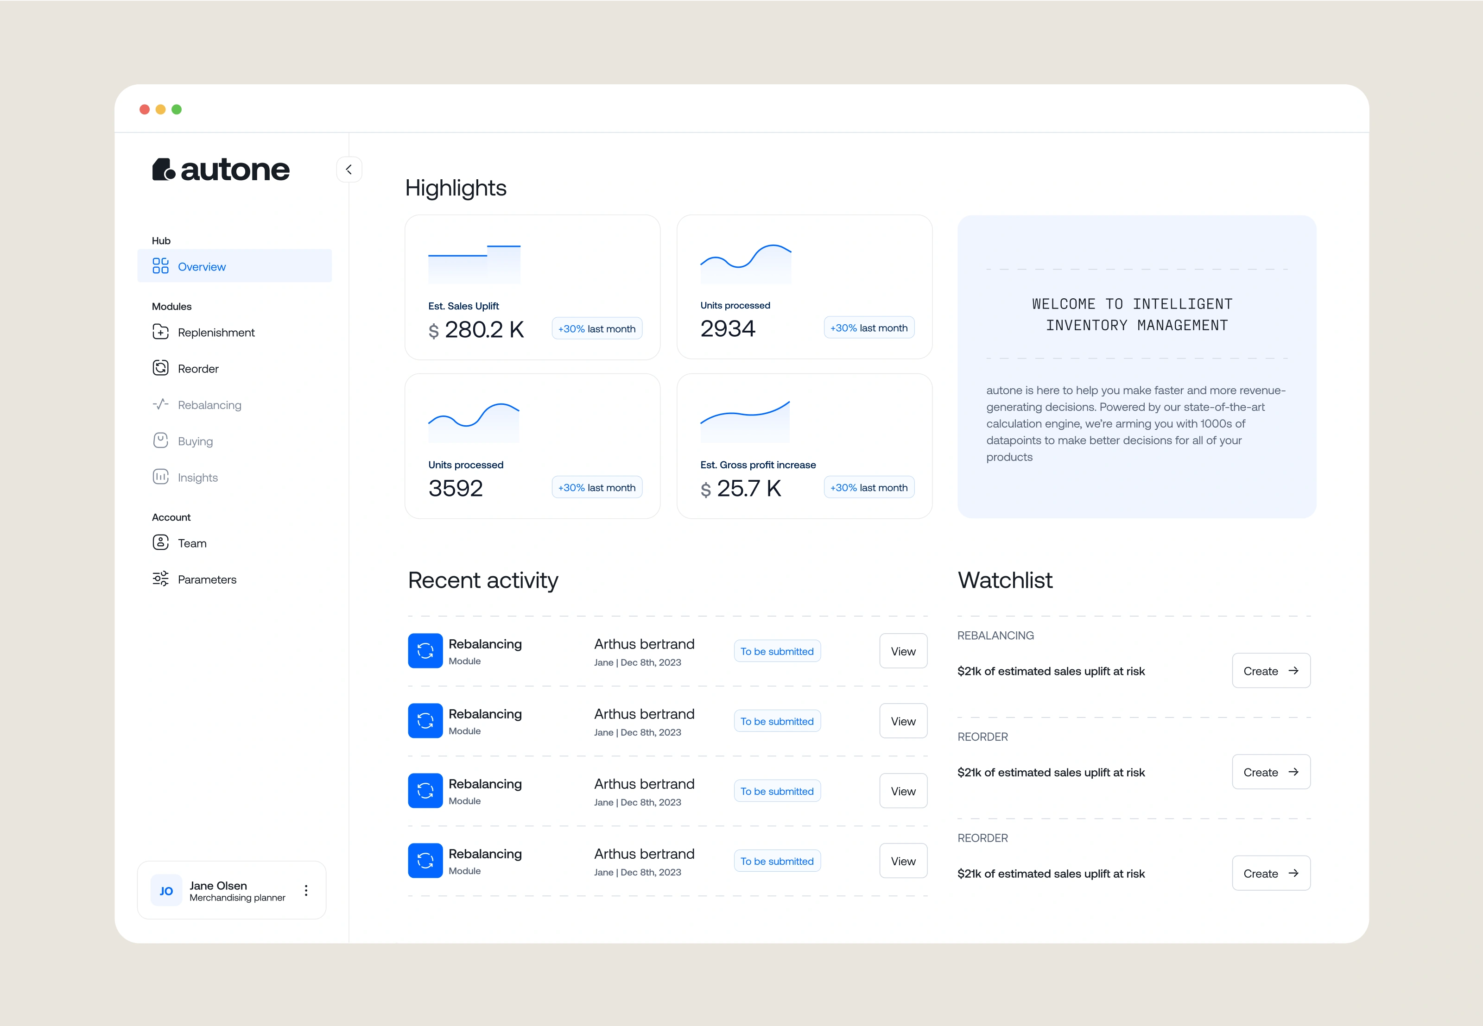Image resolution: width=1483 pixels, height=1026 pixels.
Task: Open the Replenishment module
Action: pos(216,333)
